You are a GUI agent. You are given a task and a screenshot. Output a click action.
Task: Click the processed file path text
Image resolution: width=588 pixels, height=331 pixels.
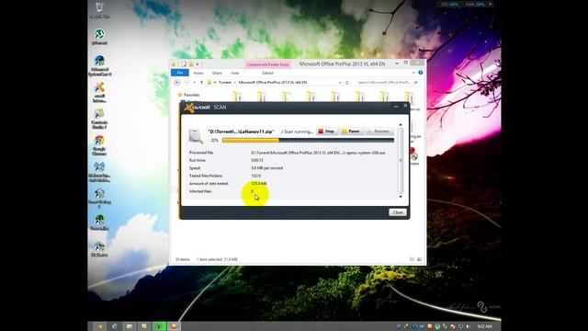pyautogui.click(x=319, y=153)
